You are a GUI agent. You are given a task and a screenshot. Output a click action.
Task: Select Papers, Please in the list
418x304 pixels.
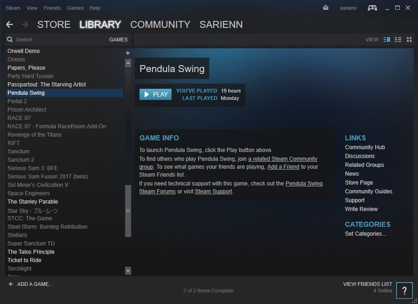point(64,68)
